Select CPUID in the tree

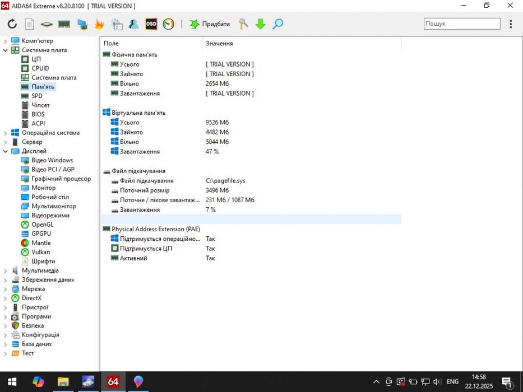[40, 68]
